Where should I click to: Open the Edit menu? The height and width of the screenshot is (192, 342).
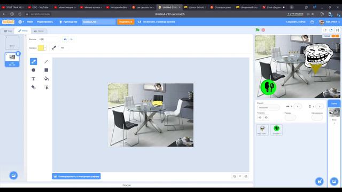point(45,22)
